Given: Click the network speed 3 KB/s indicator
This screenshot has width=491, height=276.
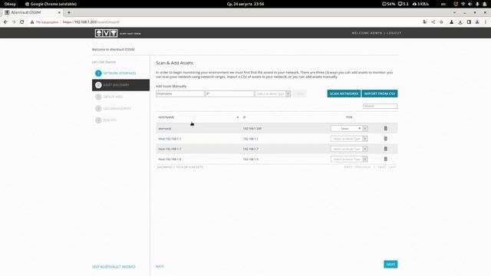Looking at the screenshot, I should pyautogui.click(x=420, y=4).
